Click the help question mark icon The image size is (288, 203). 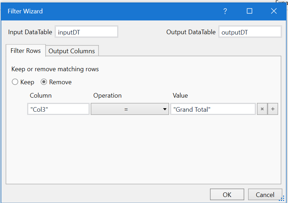coord(225,11)
